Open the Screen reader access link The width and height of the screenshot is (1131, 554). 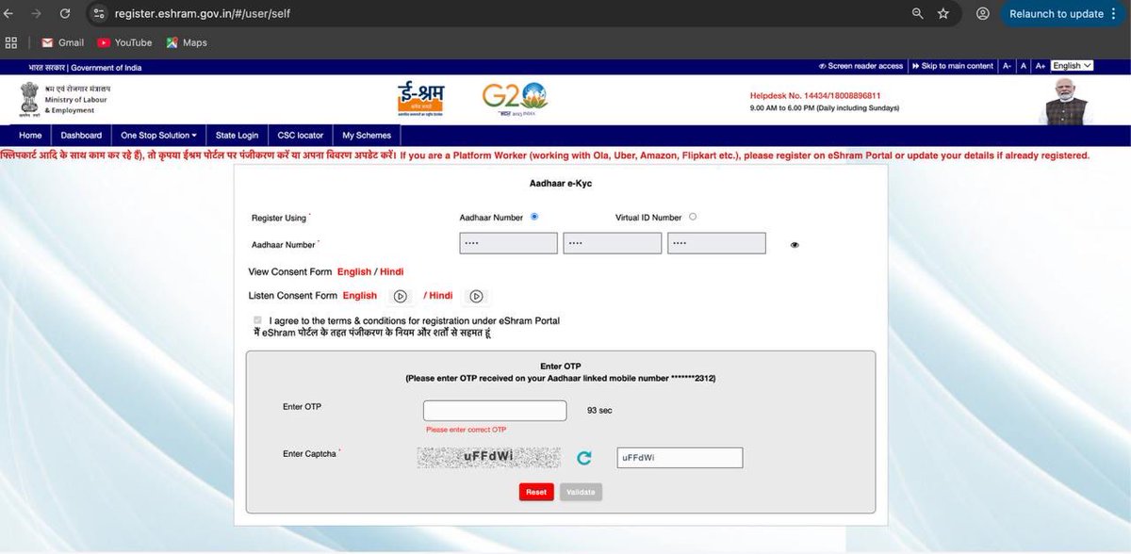(x=861, y=66)
